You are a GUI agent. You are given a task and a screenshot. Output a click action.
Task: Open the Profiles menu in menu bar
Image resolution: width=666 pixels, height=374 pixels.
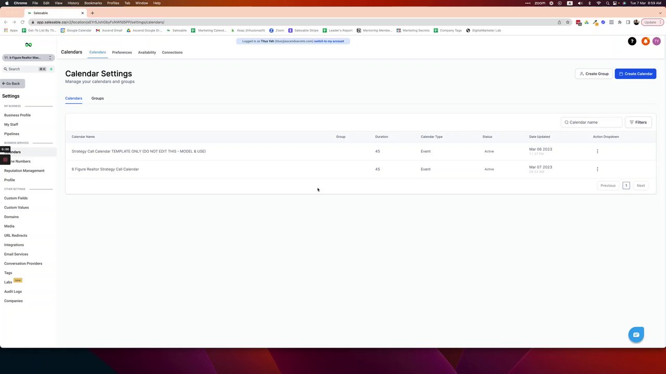tap(113, 3)
